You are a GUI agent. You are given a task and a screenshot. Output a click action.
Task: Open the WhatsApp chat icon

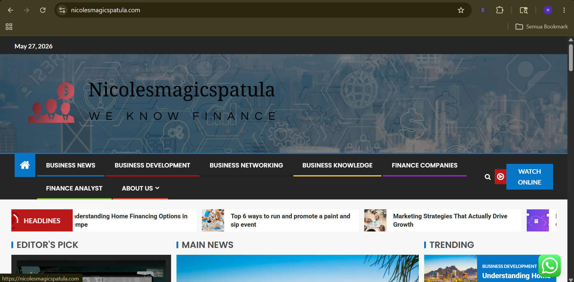click(x=549, y=266)
